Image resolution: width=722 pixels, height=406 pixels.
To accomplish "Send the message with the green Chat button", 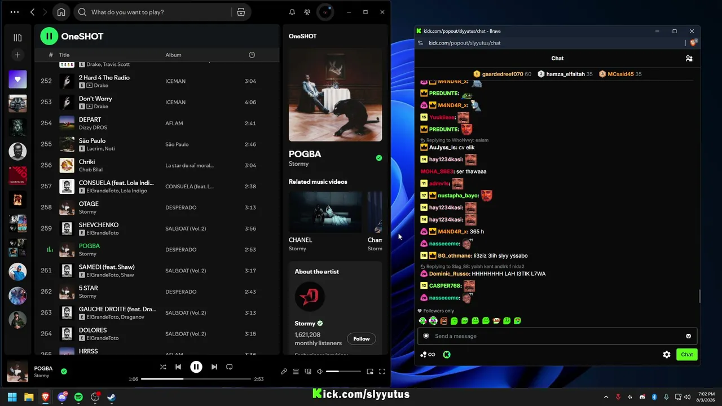I will (x=687, y=355).
